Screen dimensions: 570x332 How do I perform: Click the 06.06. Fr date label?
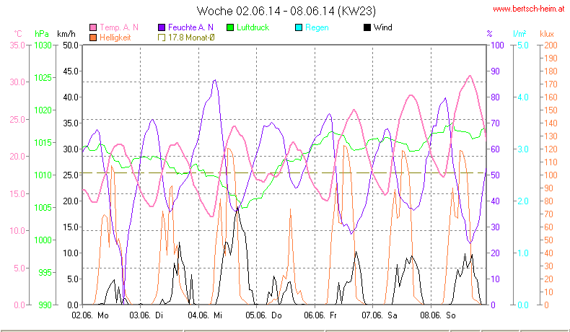(x=320, y=315)
